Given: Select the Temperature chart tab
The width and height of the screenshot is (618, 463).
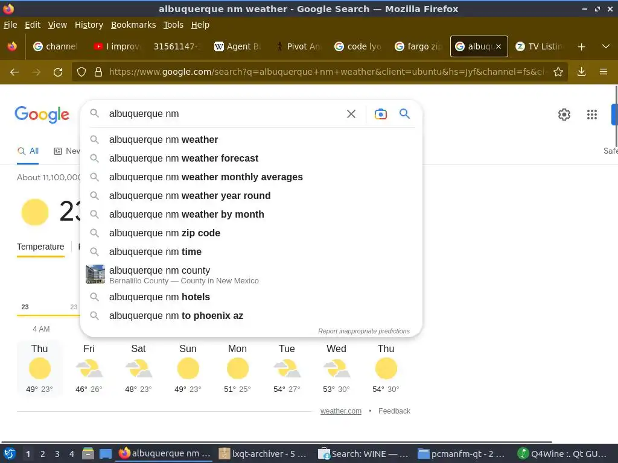Looking at the screenshot, I should point(40,247).
